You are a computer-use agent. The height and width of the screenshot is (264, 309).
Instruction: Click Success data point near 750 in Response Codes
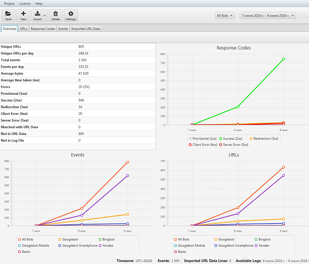click(x=283, y=59)
